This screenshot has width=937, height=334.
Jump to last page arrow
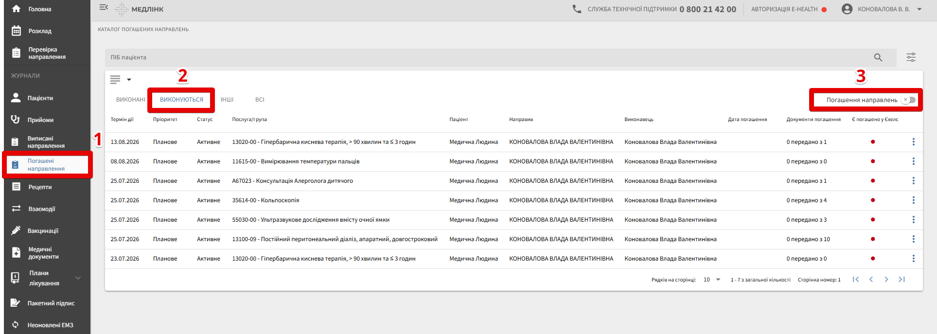902,280
